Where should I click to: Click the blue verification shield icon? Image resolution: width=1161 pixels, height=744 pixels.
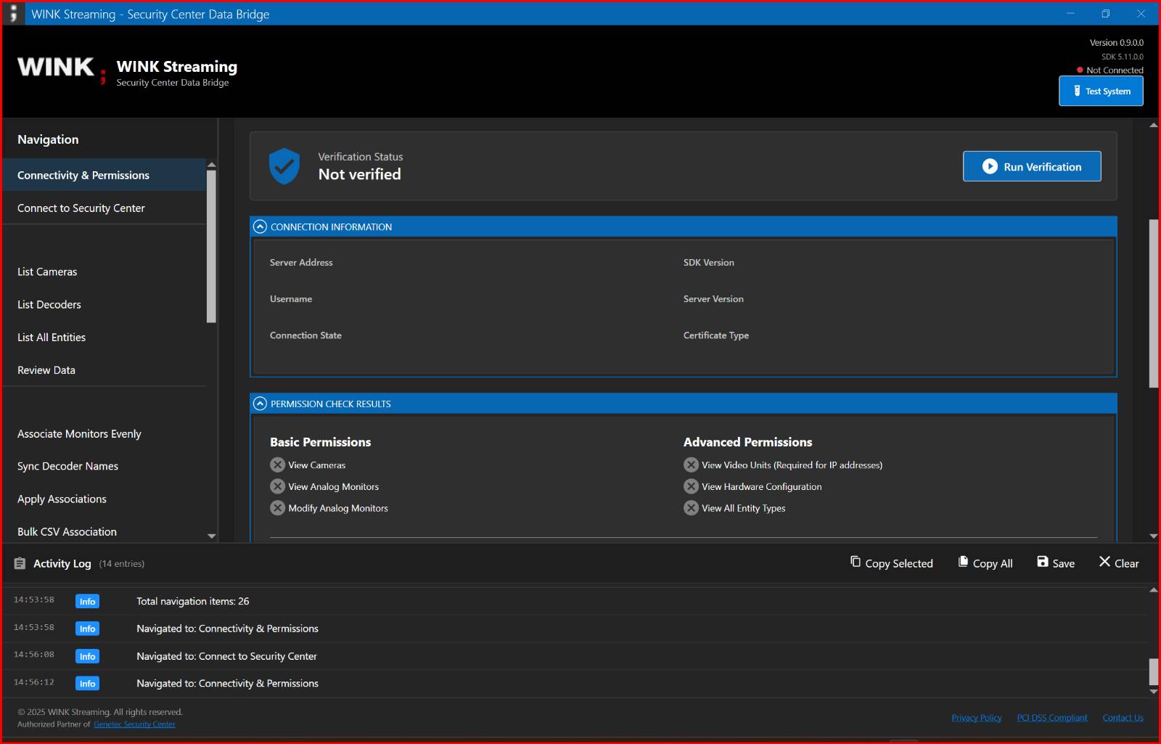(284, 166)
